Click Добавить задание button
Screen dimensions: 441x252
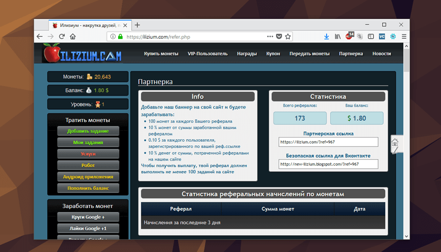point(88,131)
